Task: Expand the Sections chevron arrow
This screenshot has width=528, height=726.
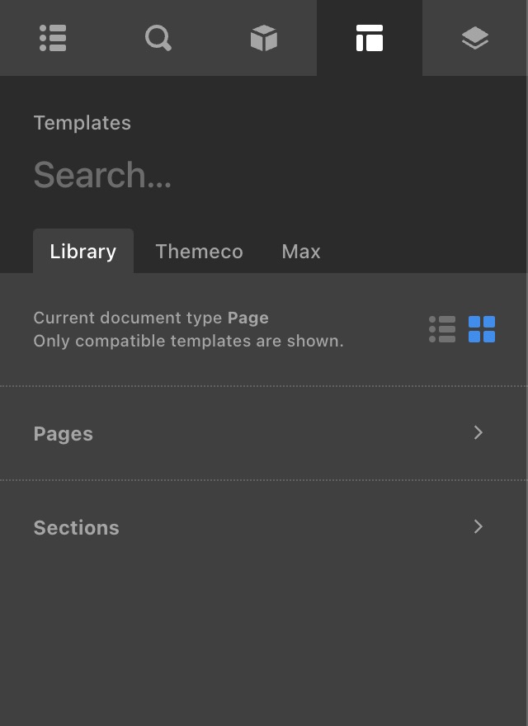Action: click(x=478, y=527)
